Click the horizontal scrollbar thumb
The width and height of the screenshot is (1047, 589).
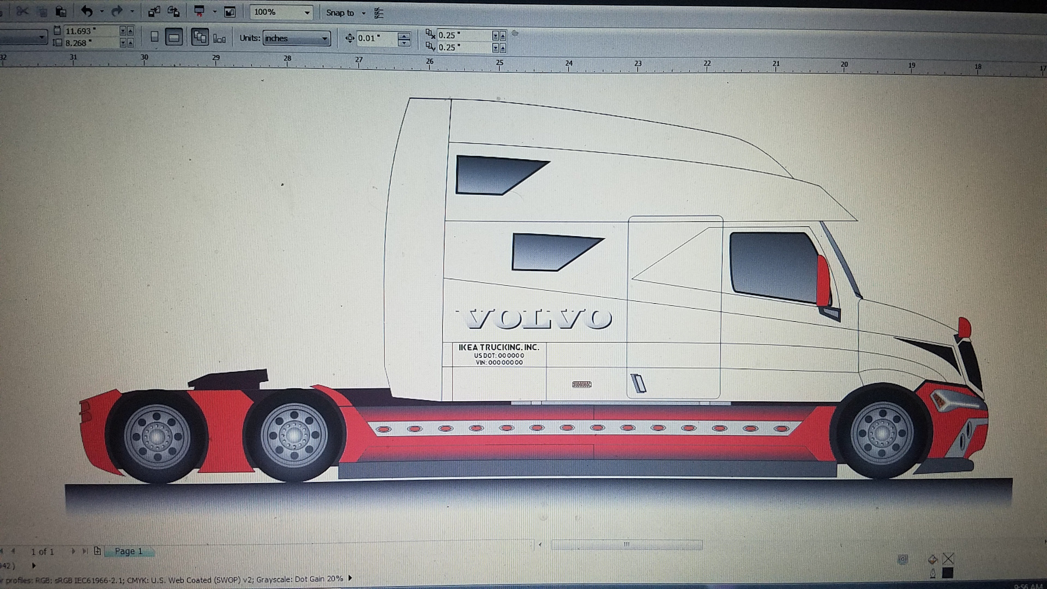[x=627, y=544]
